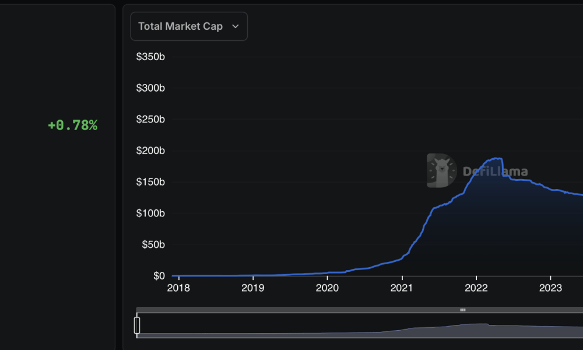This screenshot has height=350, width=583.
Task: Click the +0.78% change value
Action: point(72,125)
